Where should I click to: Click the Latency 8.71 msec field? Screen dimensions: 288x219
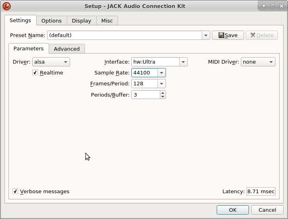261,192
